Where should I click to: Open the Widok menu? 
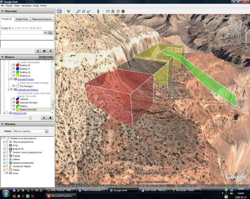(x=17, y=5)
